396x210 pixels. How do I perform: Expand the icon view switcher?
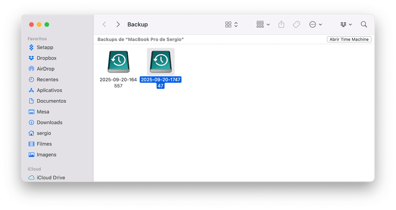click(x=232, y=24)
